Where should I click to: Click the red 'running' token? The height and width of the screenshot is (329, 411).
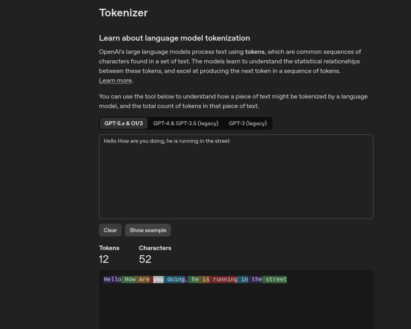click(224, 279)
